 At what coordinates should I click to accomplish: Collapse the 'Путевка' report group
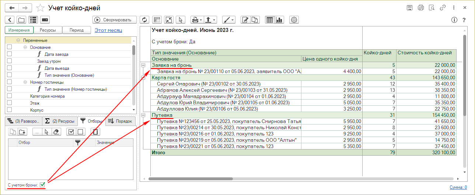144,115
